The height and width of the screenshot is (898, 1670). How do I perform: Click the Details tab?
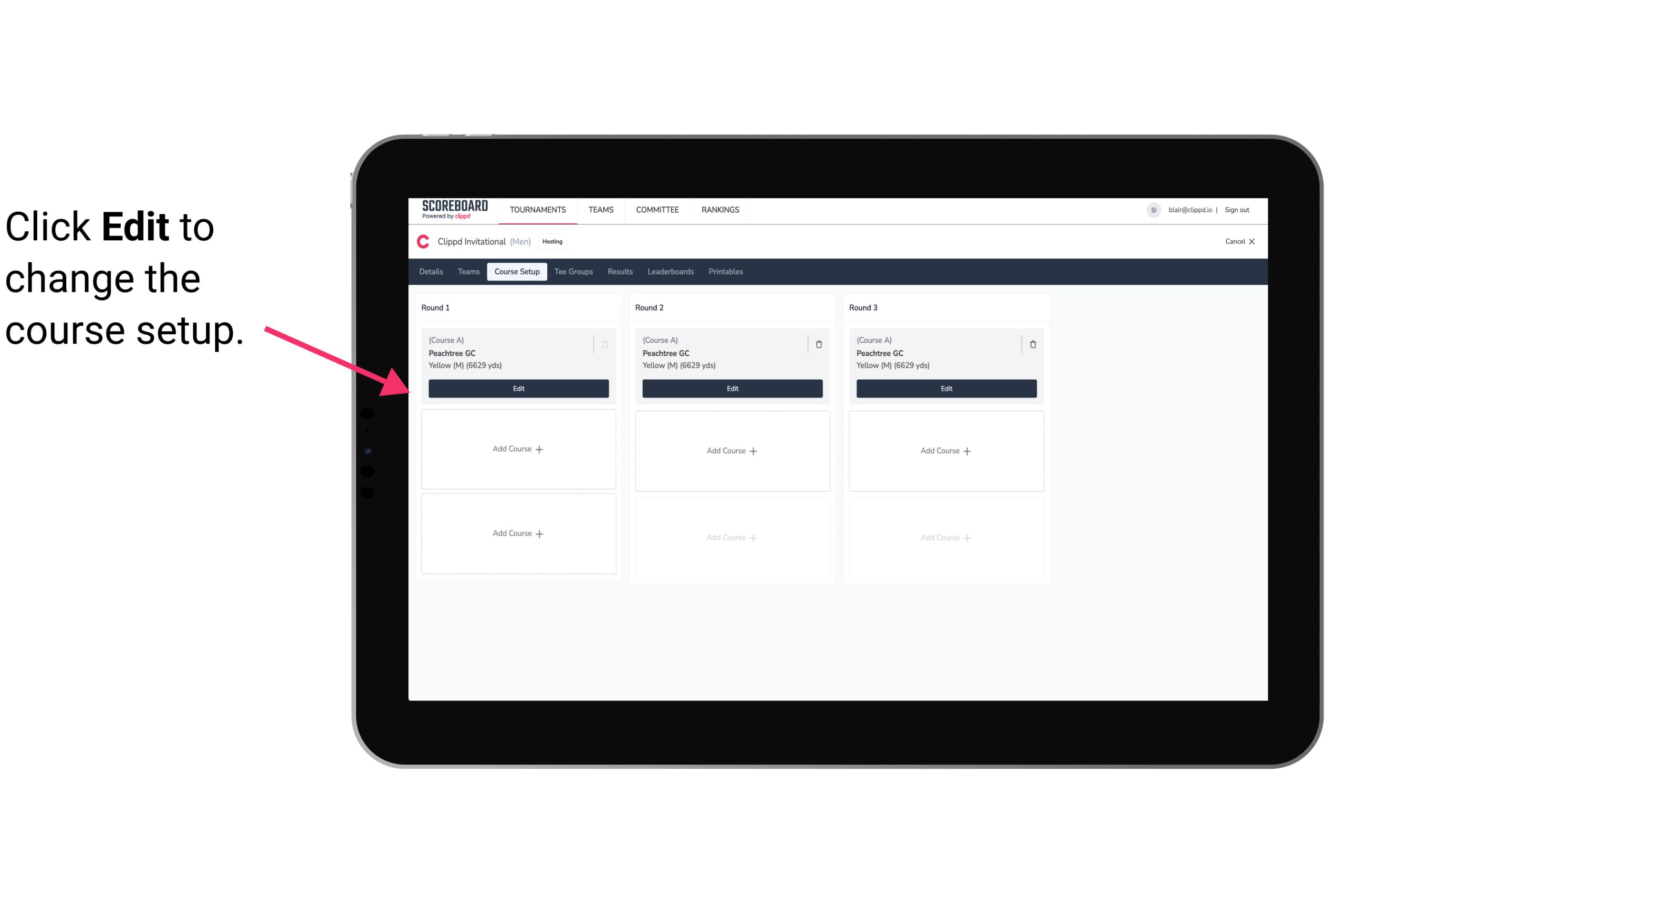tap(430, 272)
